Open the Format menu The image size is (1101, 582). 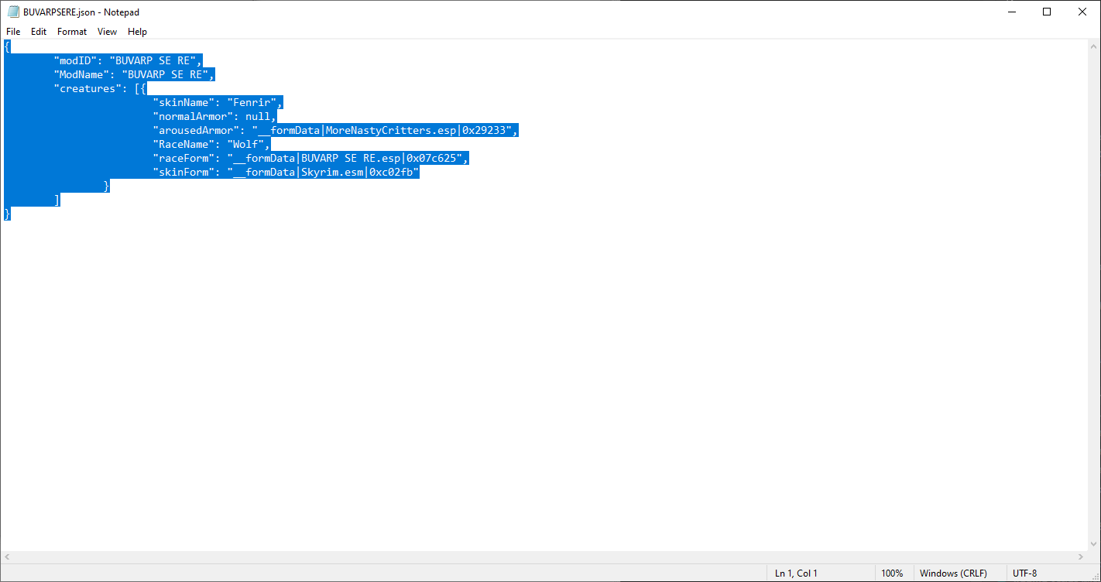coord(72,32)
